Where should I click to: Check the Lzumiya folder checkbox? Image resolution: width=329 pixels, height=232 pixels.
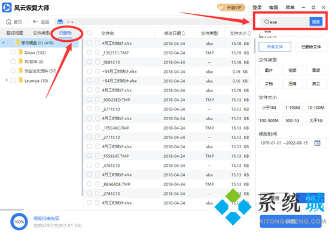pyautogui.click(x=13, y=80)
